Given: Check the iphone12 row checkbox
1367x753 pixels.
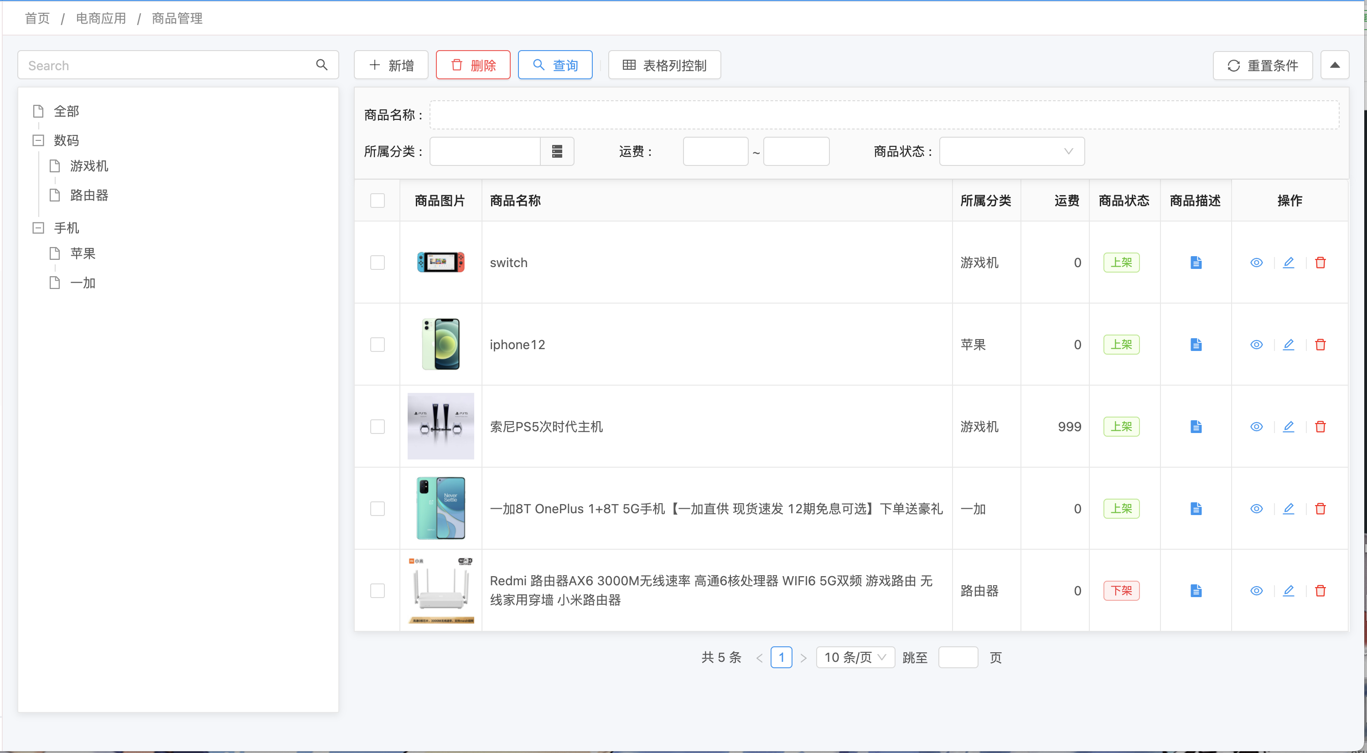Looking at the screenshot, I should pyautogui.click(x=377, y=345).
